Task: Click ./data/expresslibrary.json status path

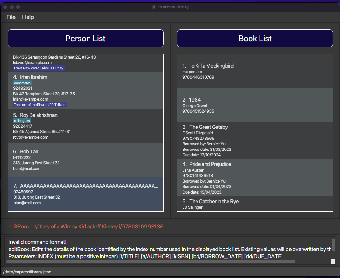Action: (x=27, y=272)
